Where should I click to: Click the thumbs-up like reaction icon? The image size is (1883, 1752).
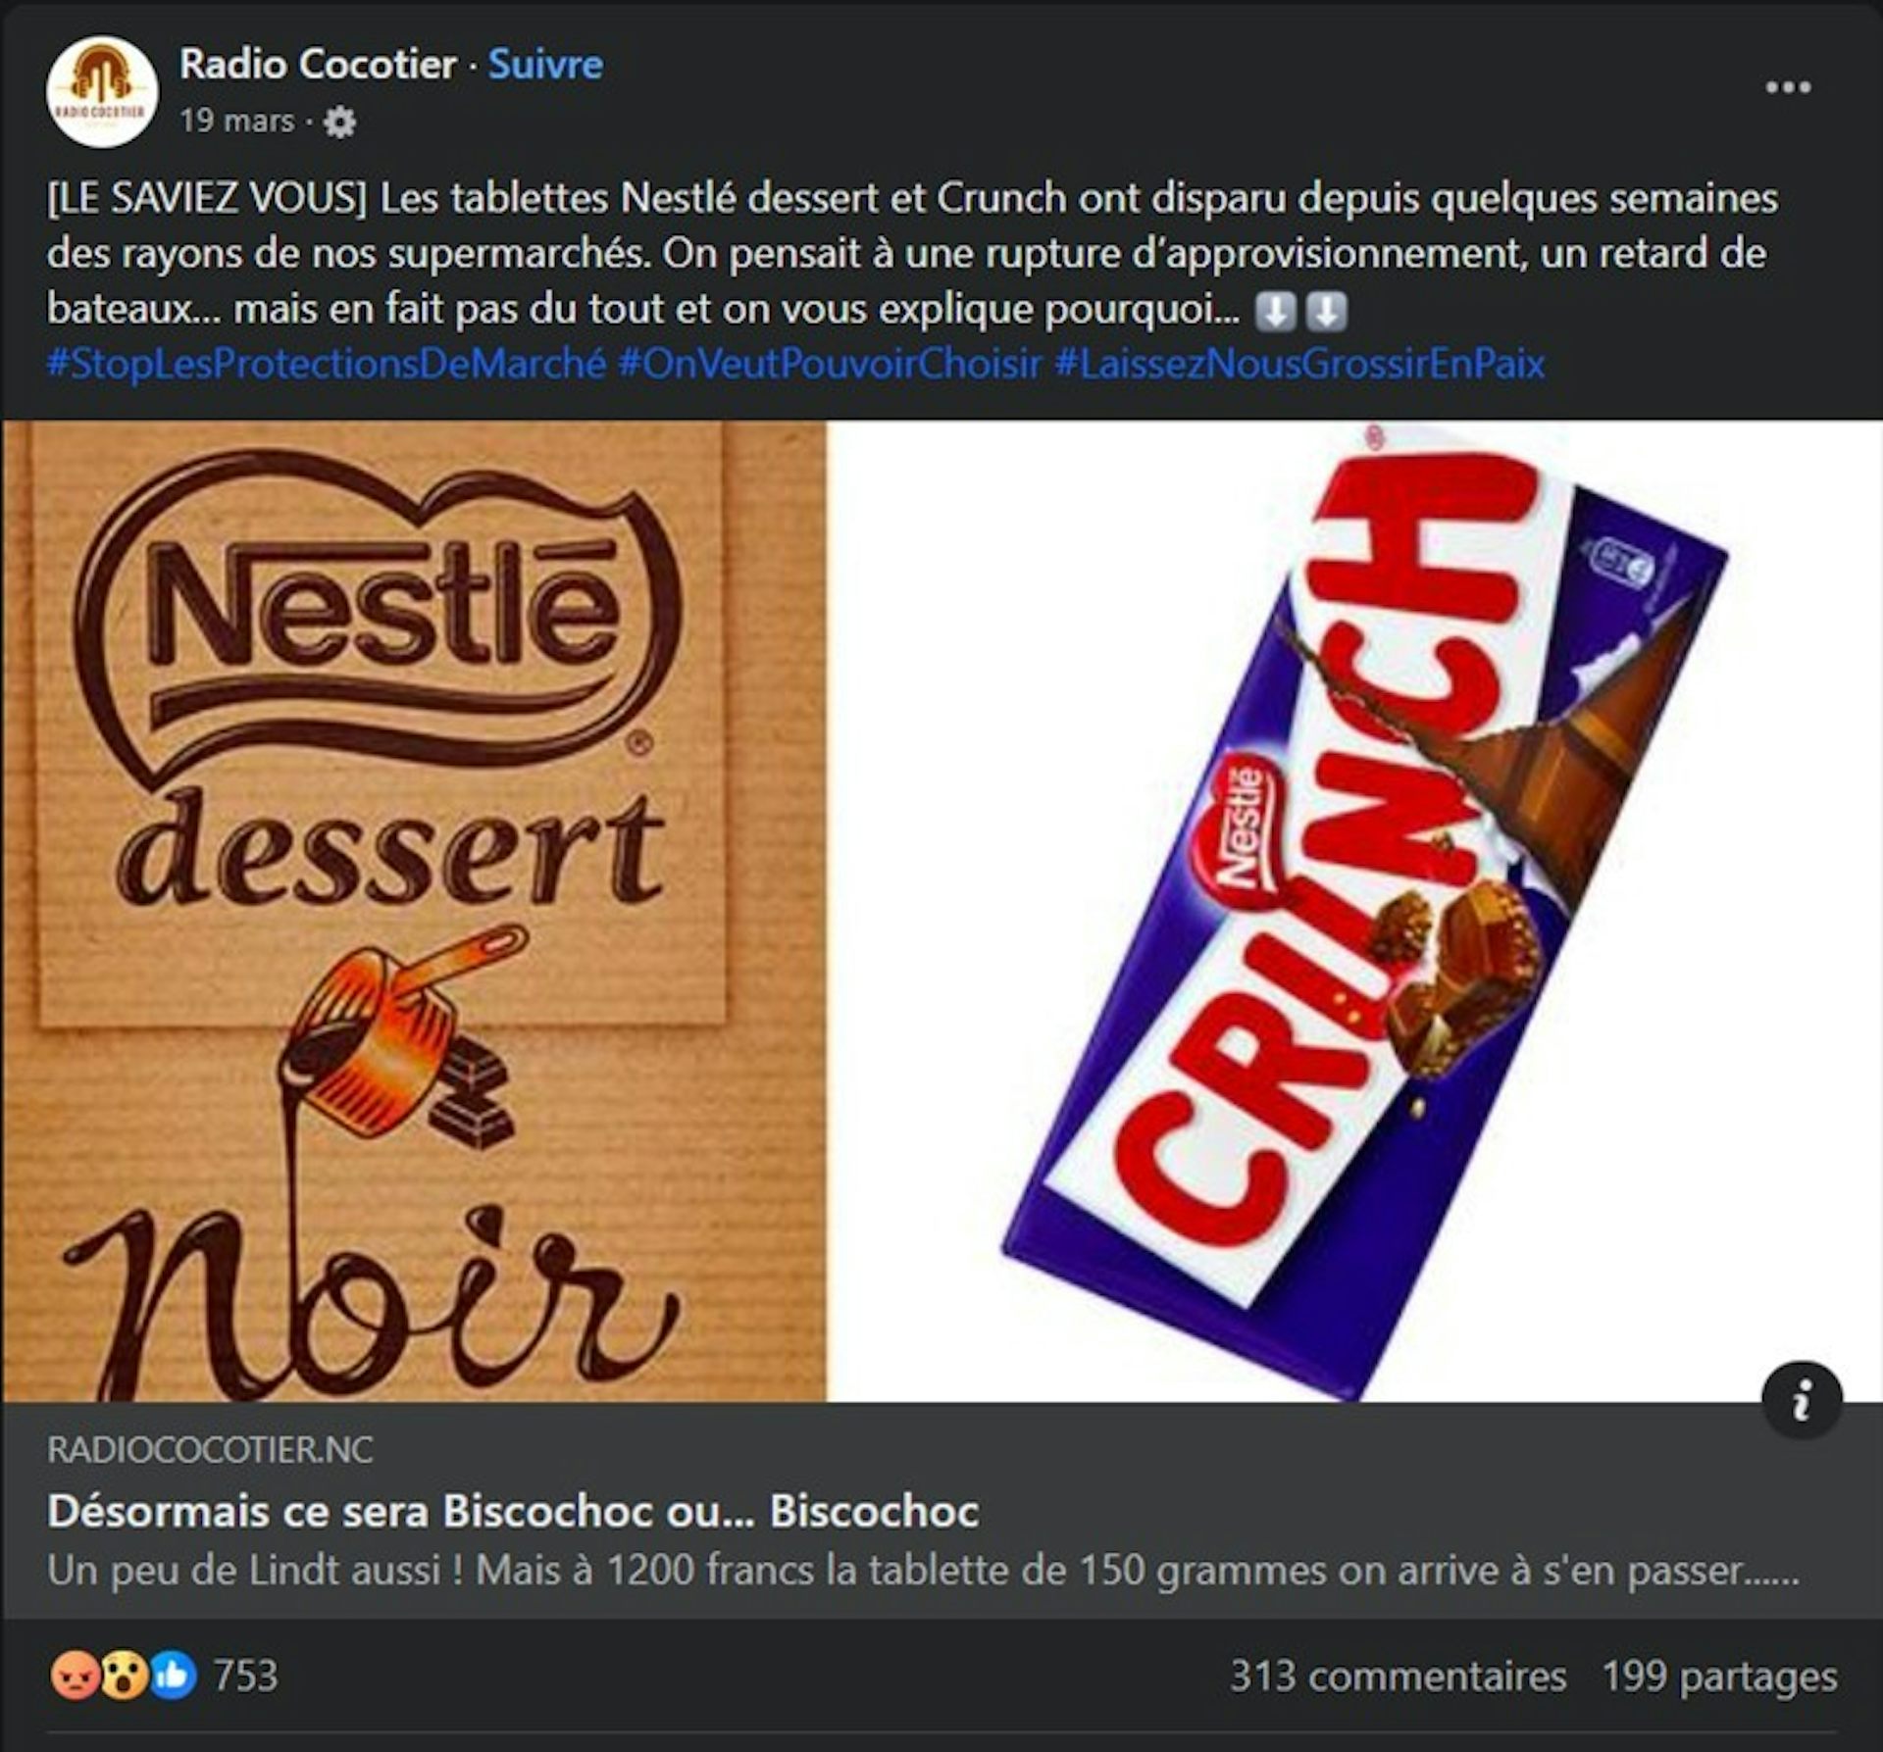coord(174,1676)
